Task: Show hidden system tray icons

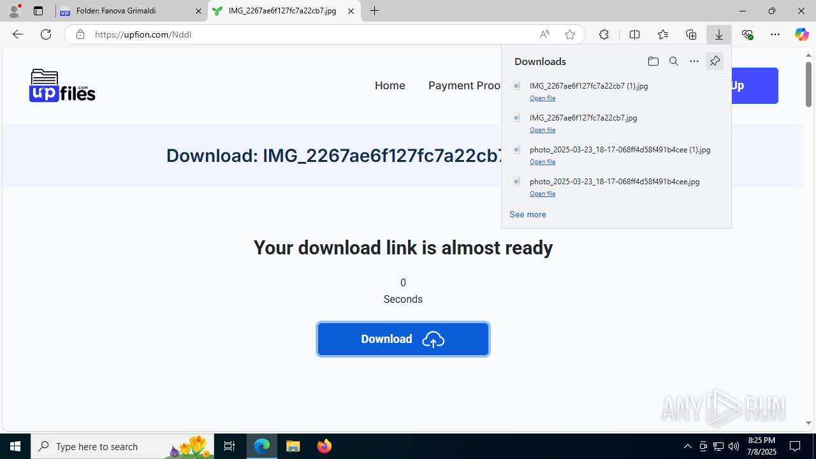Action: [687, 446]
